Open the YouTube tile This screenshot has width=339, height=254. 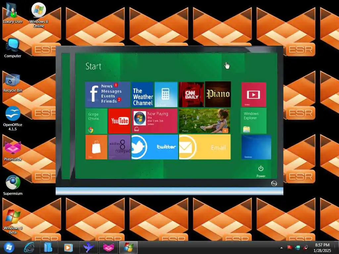(x=119, y=121)
